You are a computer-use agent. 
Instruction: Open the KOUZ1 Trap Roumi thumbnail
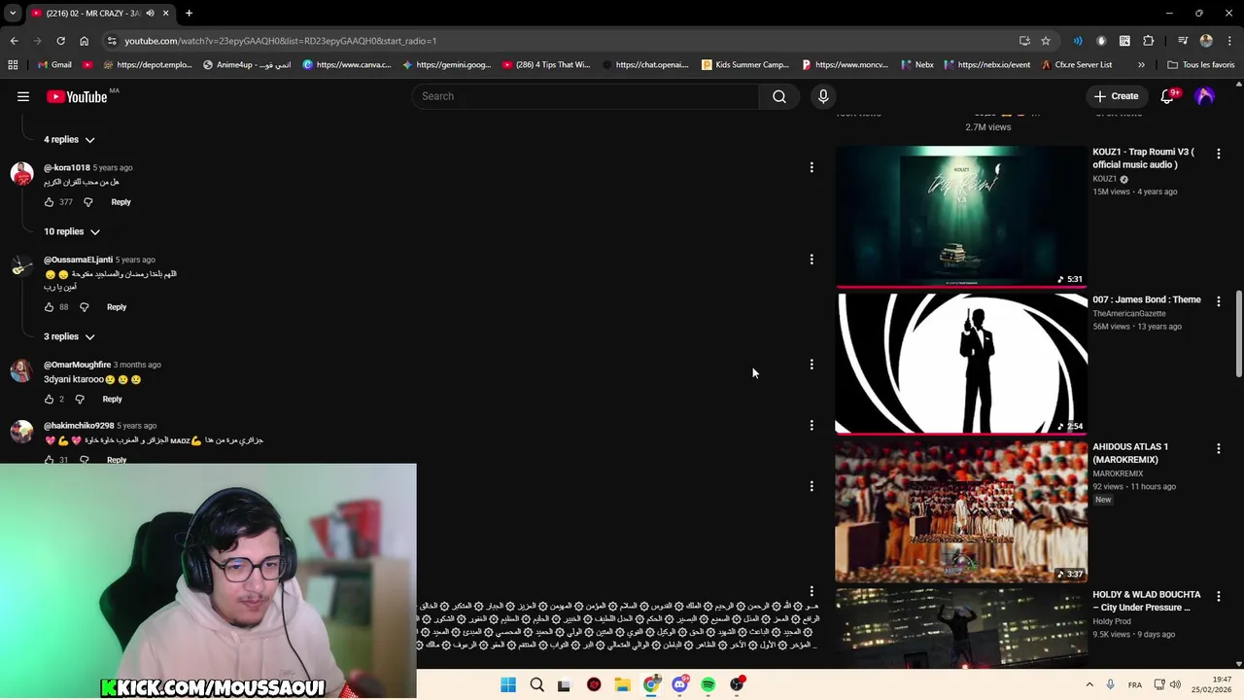click(x=961, y=216)
